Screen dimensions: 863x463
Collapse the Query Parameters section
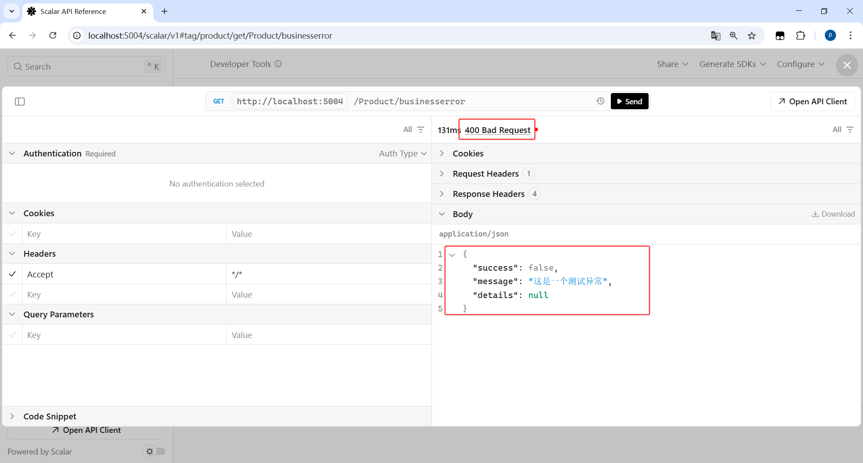12,314
